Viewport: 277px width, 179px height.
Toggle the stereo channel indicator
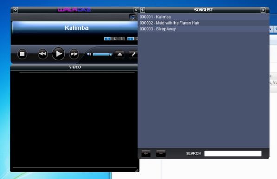(x=108, y=39)
